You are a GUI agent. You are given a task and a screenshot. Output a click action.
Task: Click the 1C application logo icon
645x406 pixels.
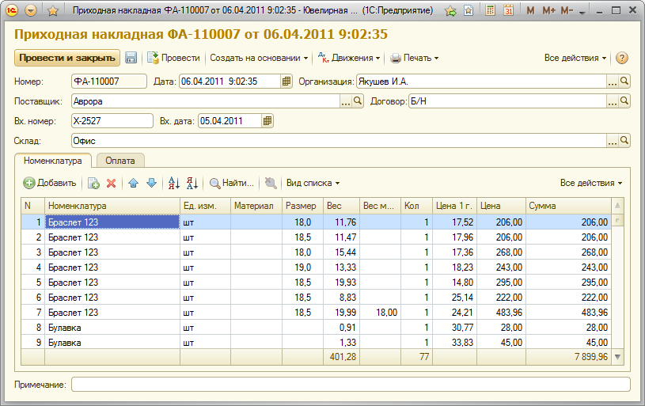[12, 10]
